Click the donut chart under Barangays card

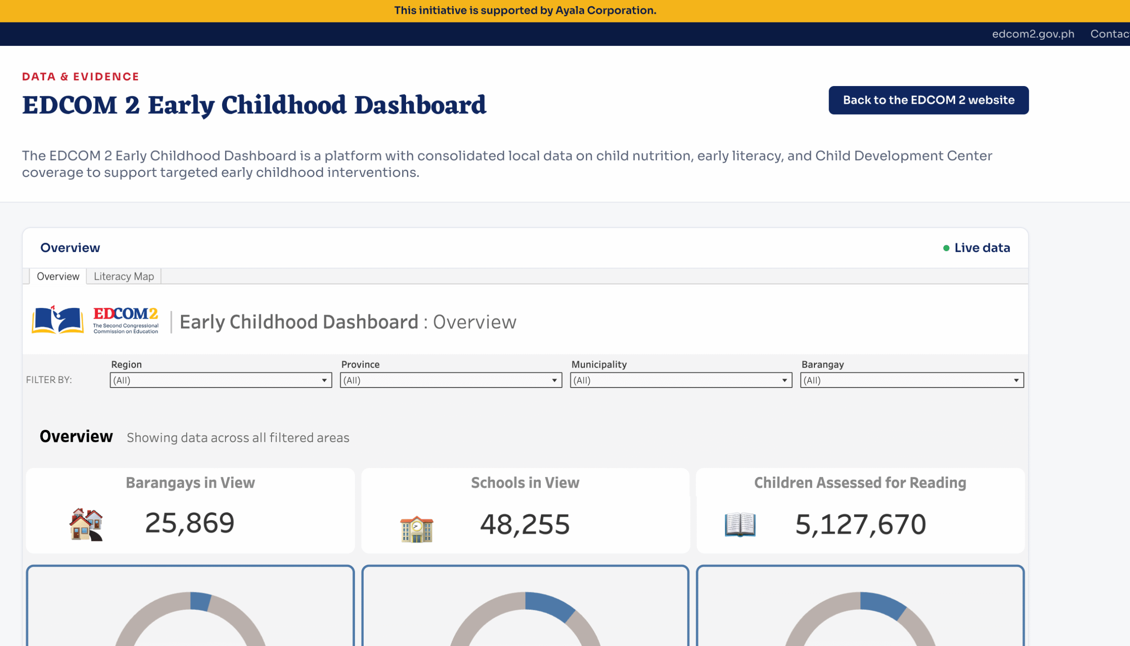(x=190, y=619)
